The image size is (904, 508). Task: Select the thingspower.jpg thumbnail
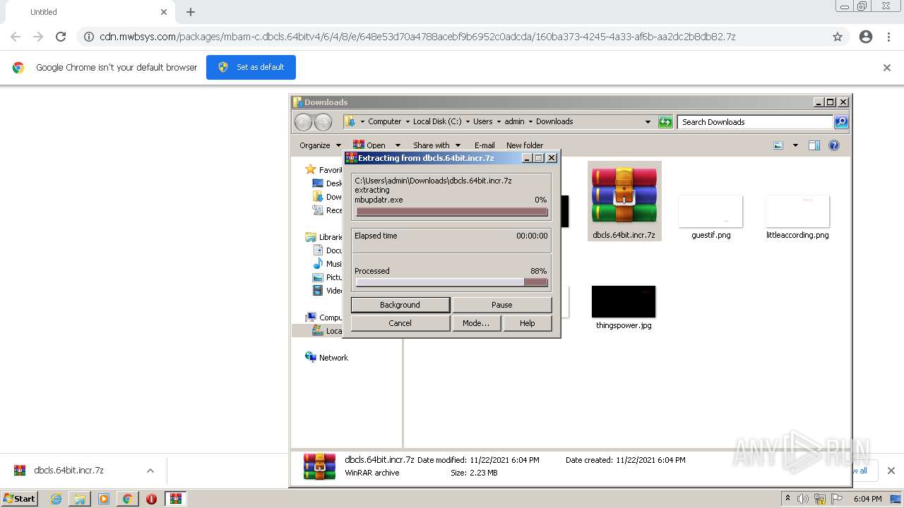click(x=624, y=308)
